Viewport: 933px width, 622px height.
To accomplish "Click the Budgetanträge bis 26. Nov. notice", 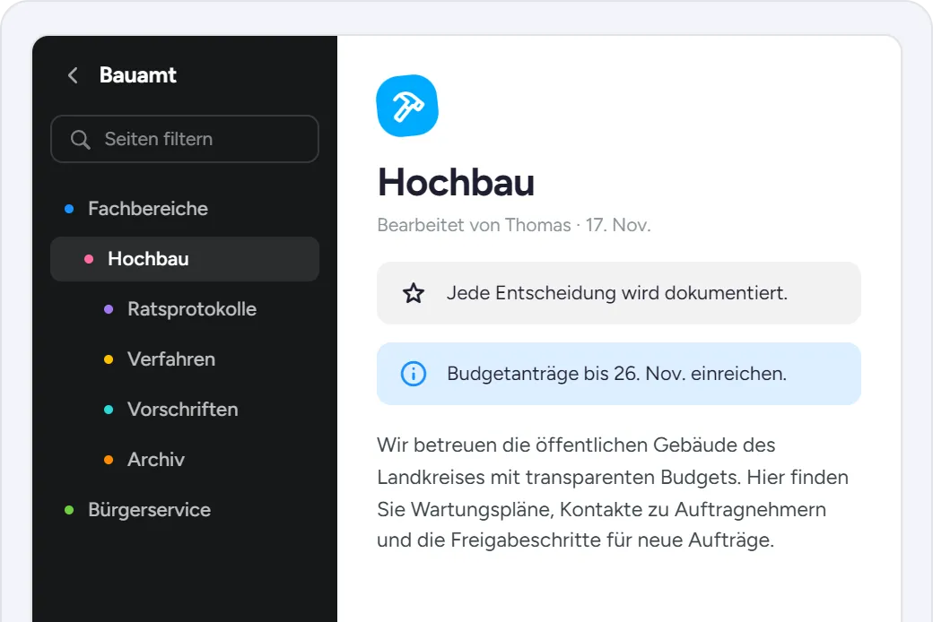I will tap(619, 374).
